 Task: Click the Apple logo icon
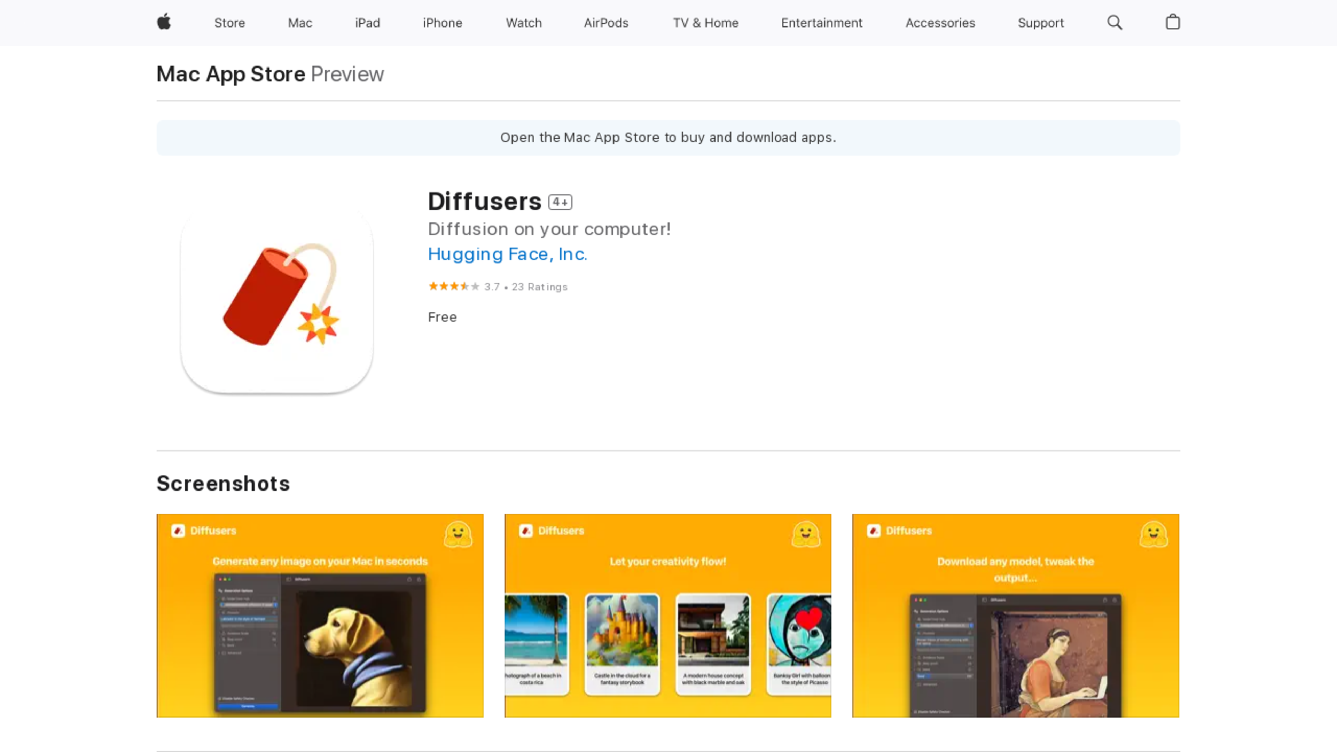click(164, 22)
